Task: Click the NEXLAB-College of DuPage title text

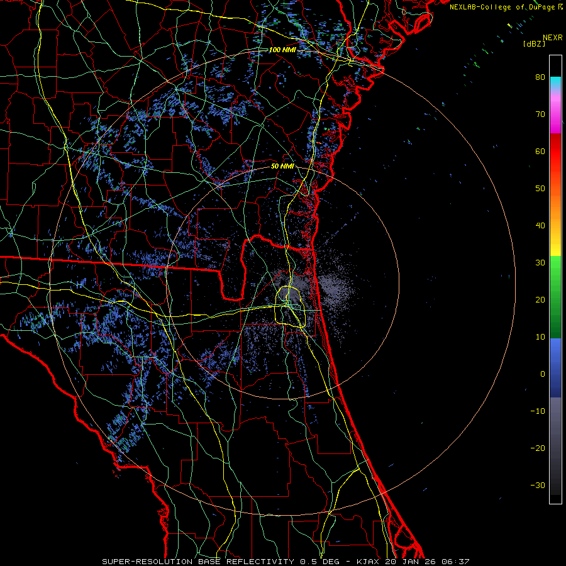Action: point(502,7)
